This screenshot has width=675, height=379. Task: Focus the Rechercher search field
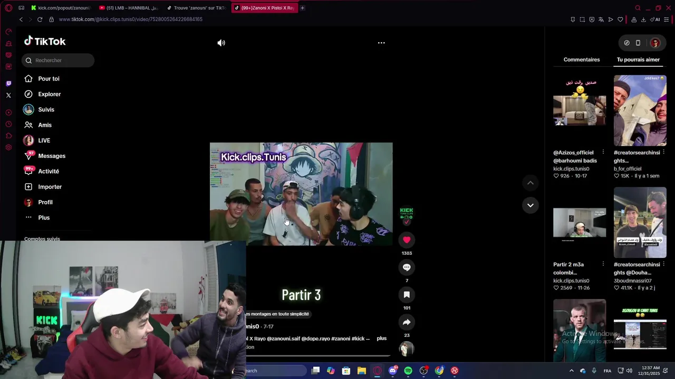pos(58,61)
